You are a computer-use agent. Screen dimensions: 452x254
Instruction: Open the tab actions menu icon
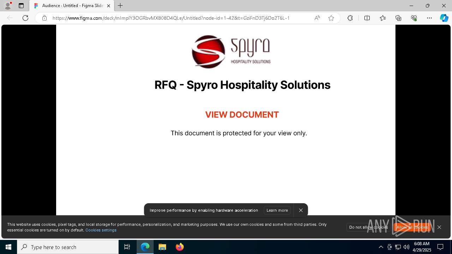pyautogui.click(x=21, y=6)
